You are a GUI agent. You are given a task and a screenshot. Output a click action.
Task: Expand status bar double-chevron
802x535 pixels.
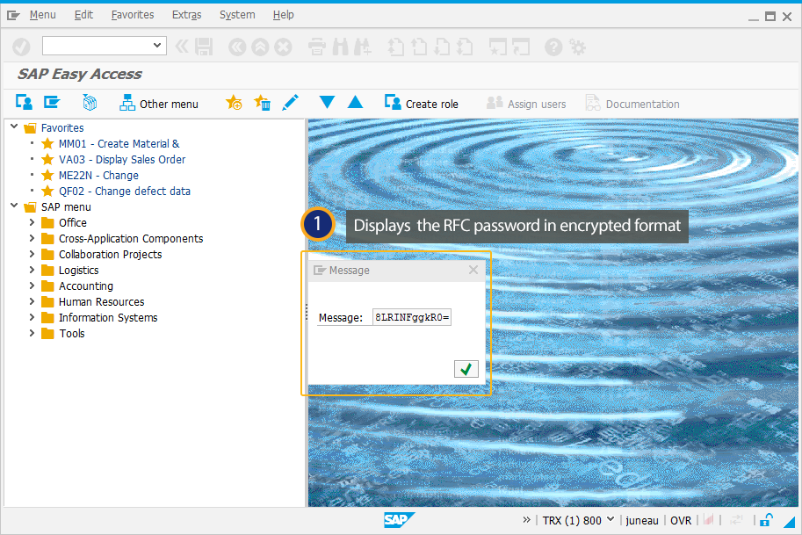click(x=527, y=520)
